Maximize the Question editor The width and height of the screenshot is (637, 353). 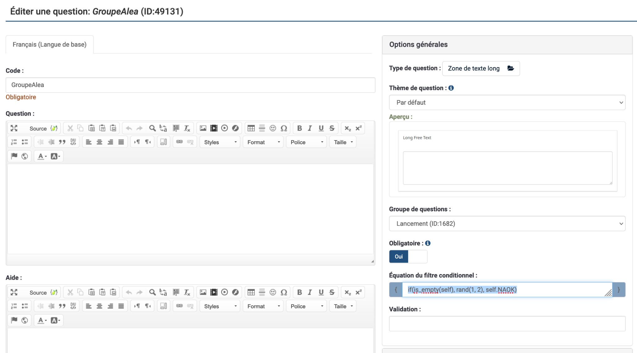coord(14,128)
